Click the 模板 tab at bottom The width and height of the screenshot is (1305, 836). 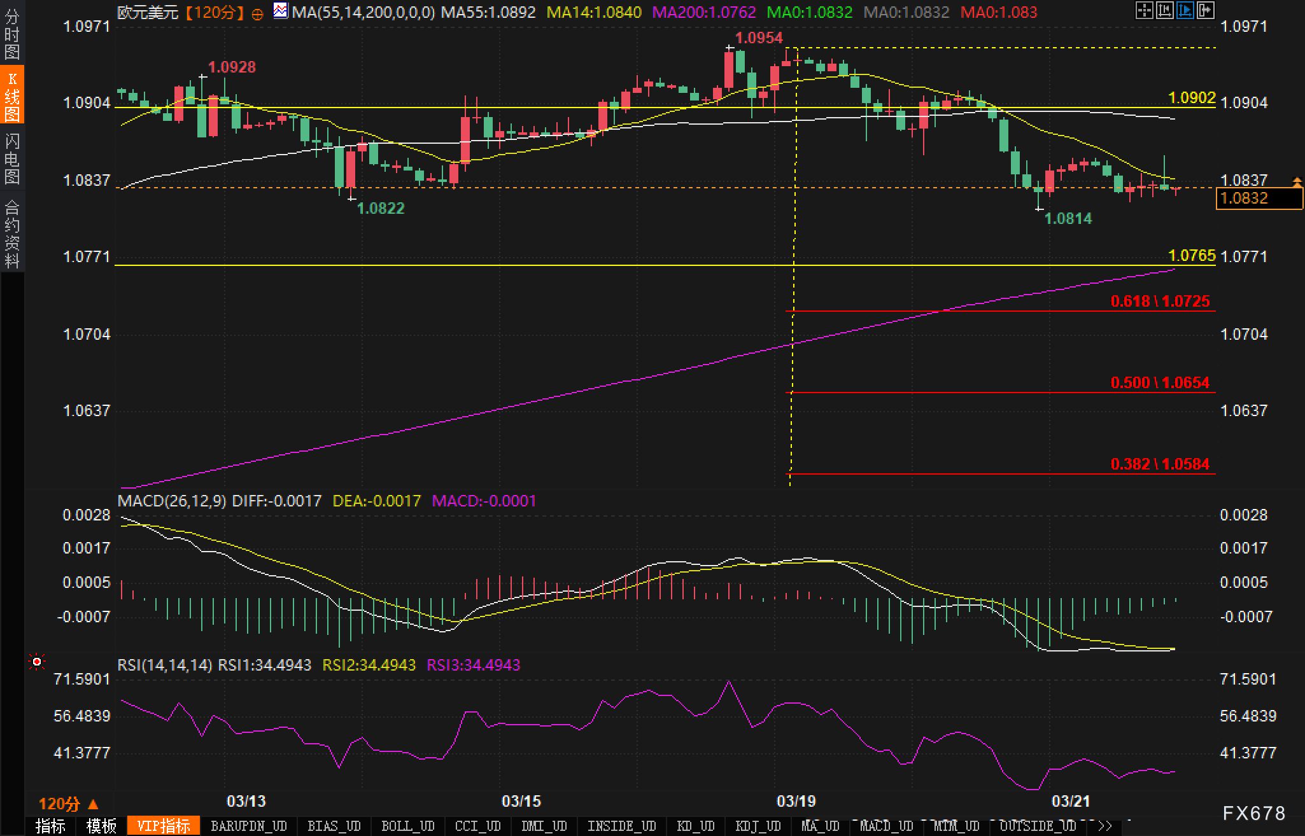coord(101,826)
